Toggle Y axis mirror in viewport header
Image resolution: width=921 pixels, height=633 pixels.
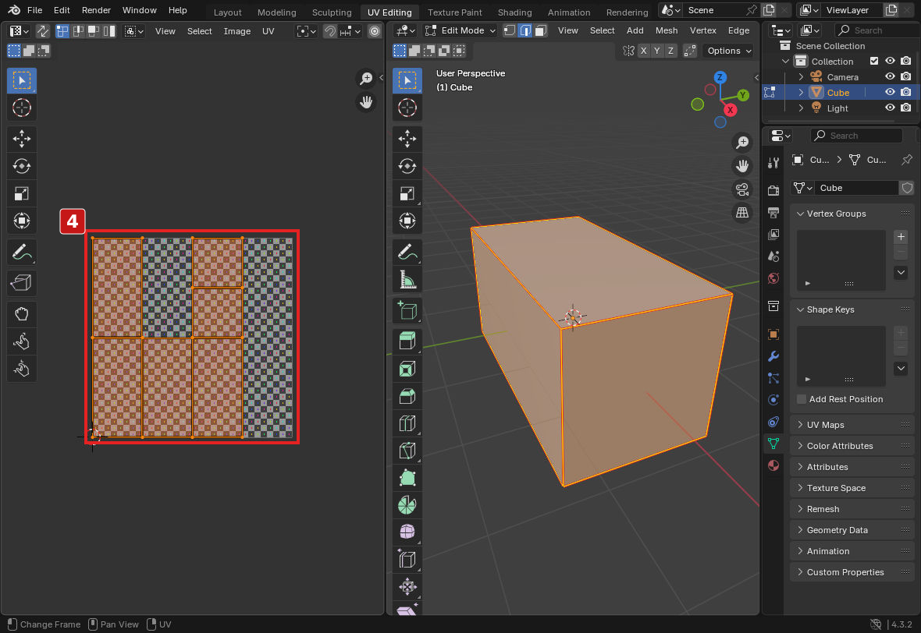656,51
